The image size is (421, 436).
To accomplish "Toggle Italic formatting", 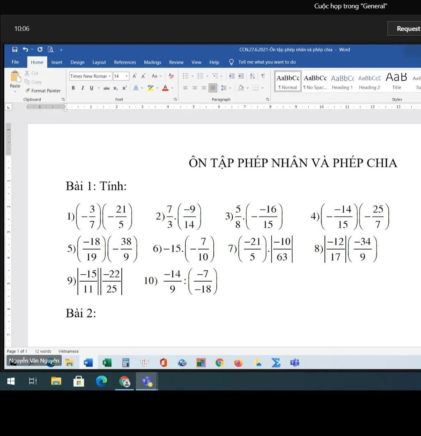I will [x=83, y=88].
